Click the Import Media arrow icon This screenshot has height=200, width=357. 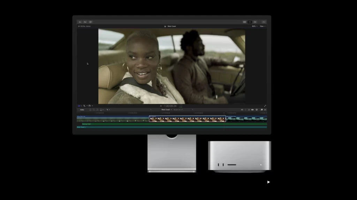[80, 22]
